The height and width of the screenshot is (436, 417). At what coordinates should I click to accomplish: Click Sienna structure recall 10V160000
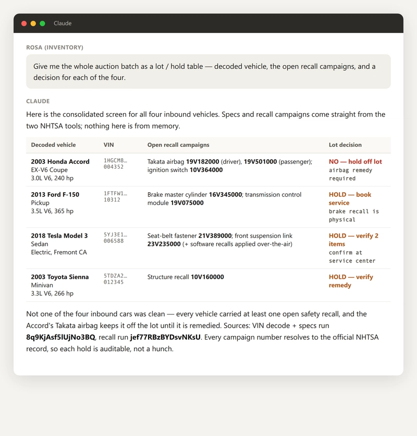(x=207, y=277)
